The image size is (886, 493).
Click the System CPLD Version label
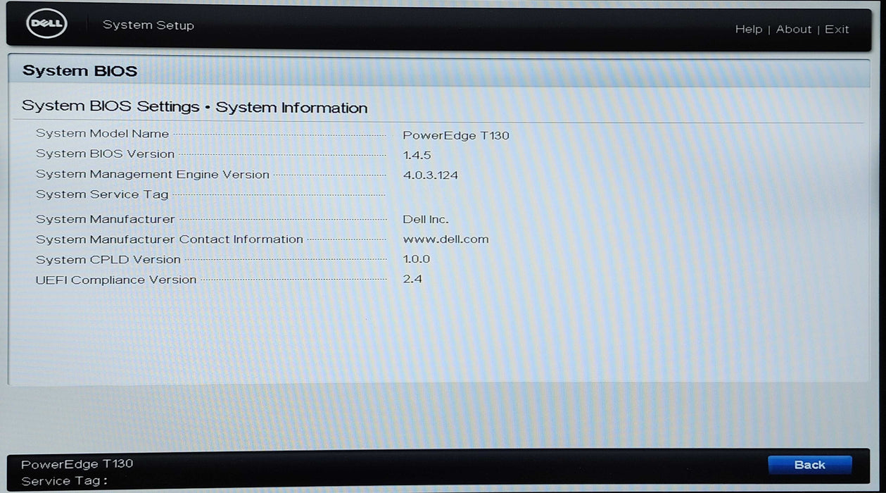[108, 260]
